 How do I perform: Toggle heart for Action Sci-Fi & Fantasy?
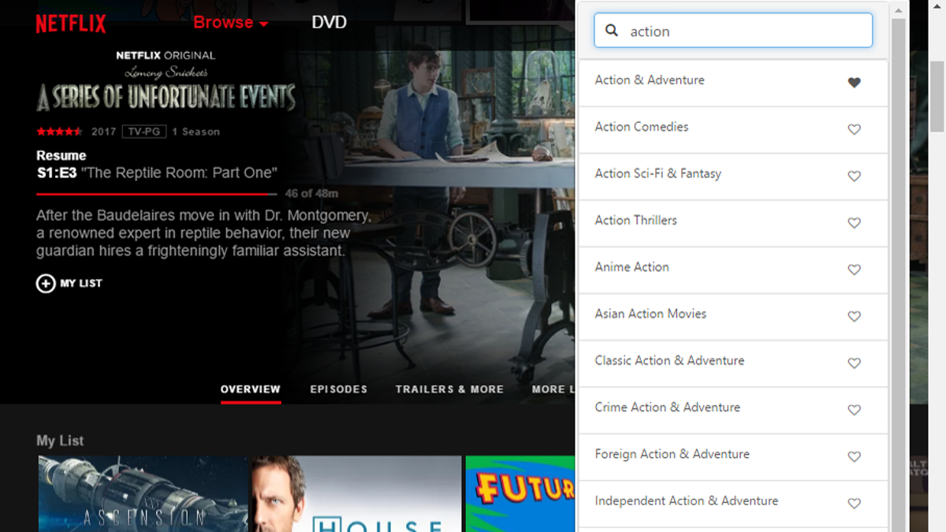(854, 177)
